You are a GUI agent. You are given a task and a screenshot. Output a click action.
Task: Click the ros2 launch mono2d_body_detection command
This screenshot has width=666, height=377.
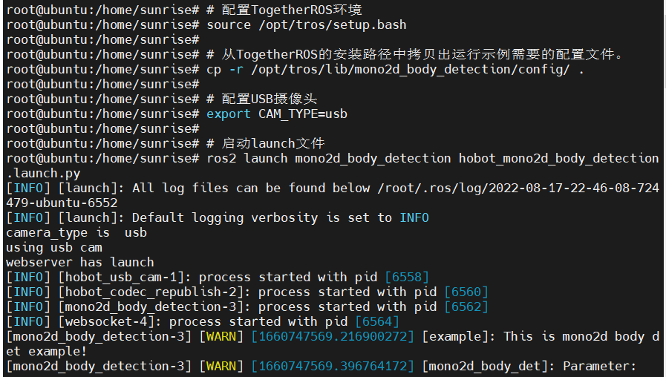(x=432, y=159)
